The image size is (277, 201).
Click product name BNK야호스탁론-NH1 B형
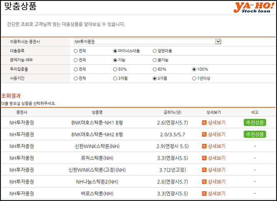coord(97,123)
